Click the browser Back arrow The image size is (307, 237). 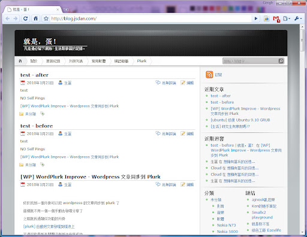[x=8, y=19]
